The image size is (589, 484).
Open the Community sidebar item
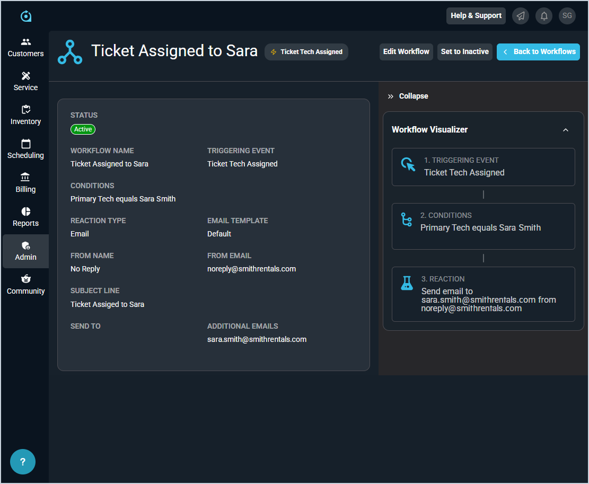click(x=25, y=285)
